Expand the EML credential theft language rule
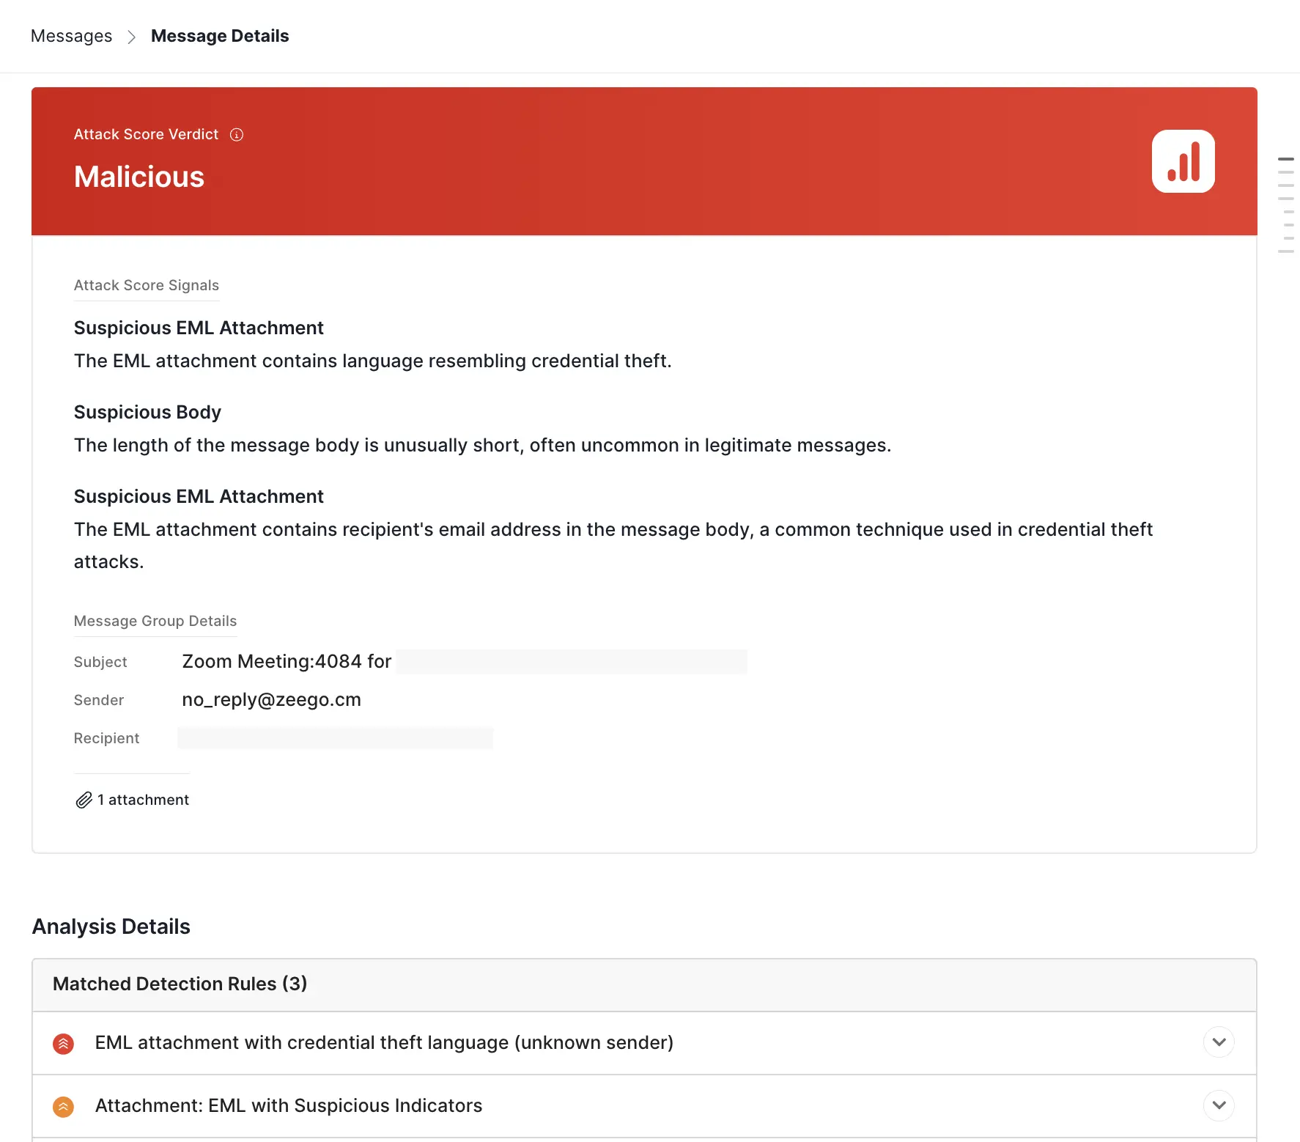 point(1219,1042)
